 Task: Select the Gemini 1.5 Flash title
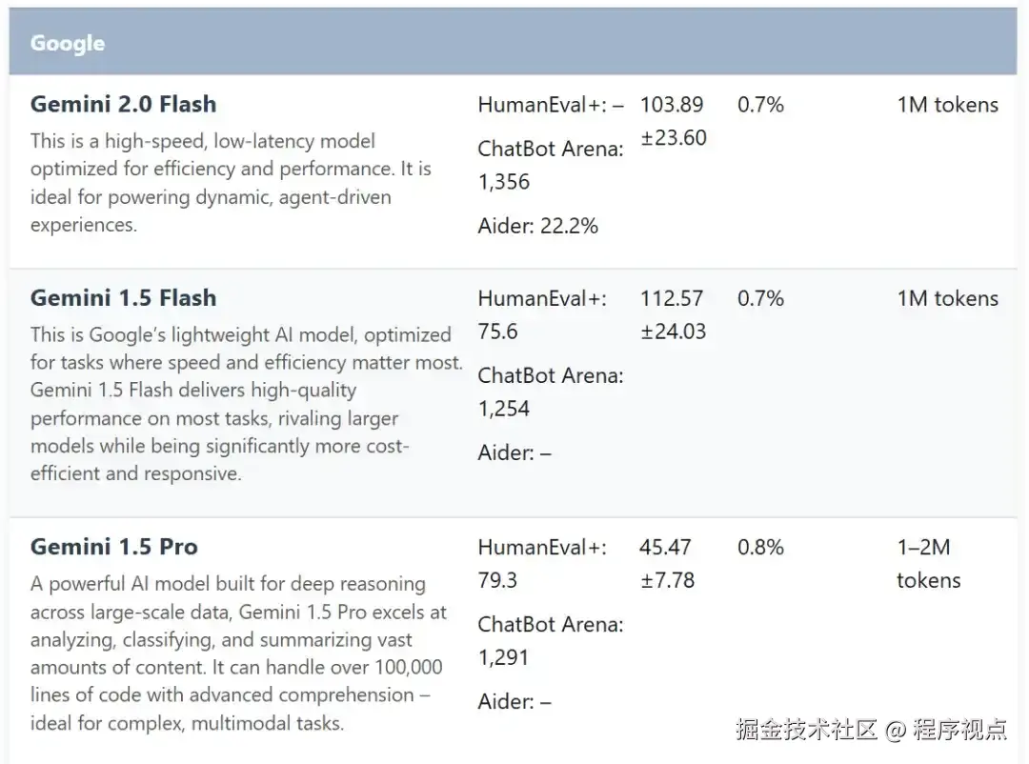(123, 298)
